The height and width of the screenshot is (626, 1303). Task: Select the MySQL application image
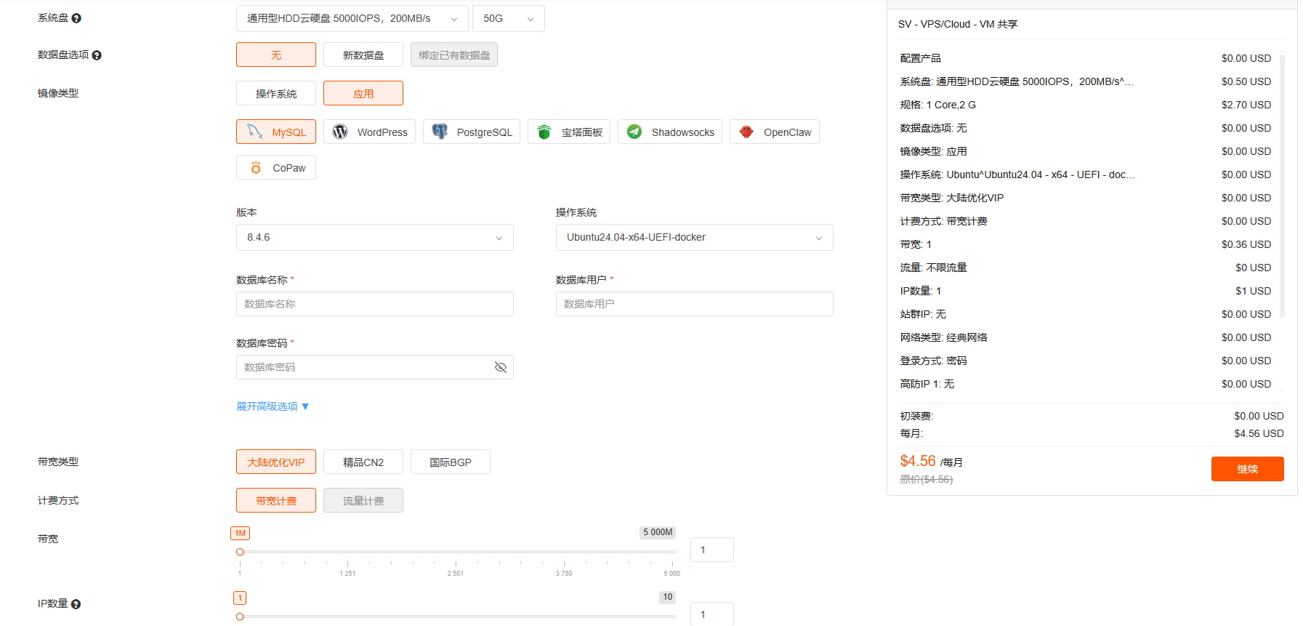pos(276,132)
